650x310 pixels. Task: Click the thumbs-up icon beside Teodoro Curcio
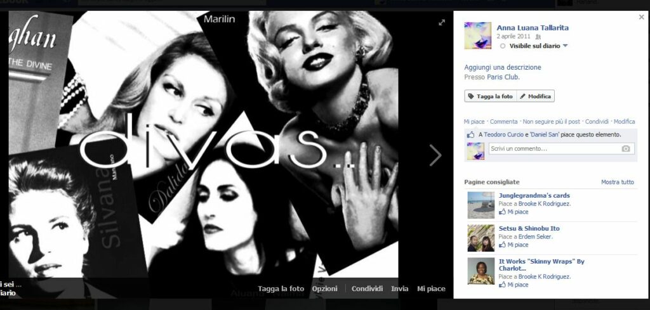point(470,134)
